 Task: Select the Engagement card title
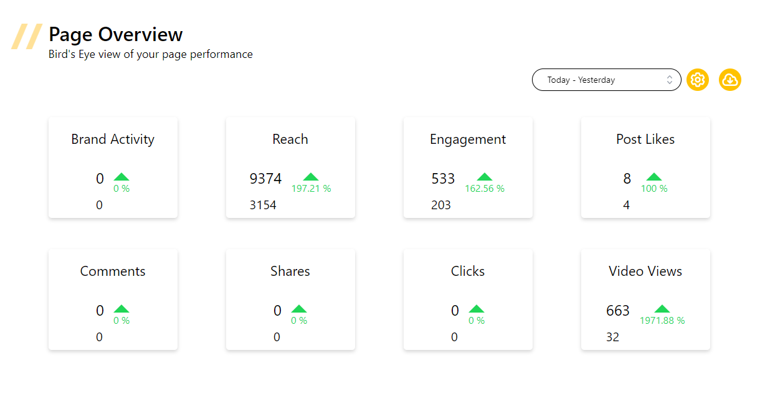(x=468, y=139)
